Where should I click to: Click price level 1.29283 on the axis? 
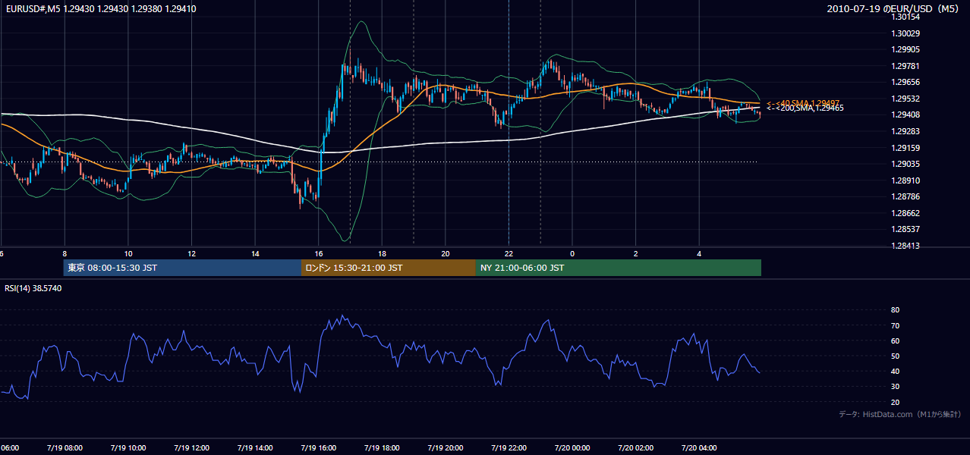(905, 131)
